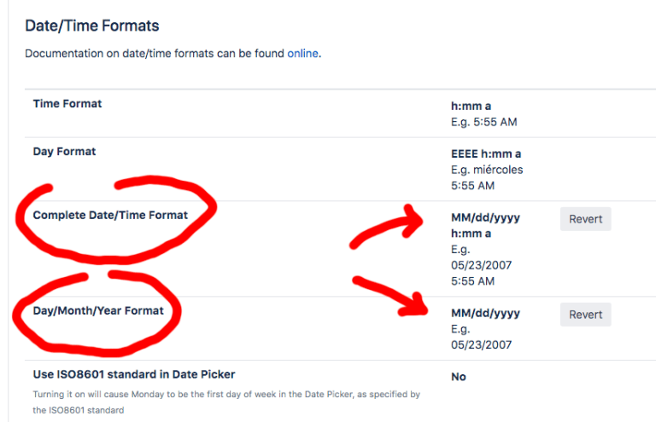
Task: Revert the Day/Month/Year Format
Action: click(x=585, y=315)
